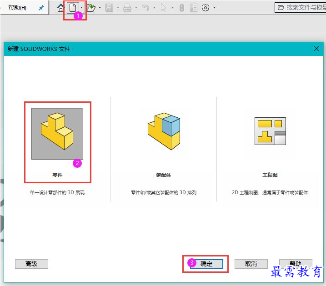Expand the Save dropdown arrow
This screenshot has height=286, width=326.
click(x=118, y=8)
